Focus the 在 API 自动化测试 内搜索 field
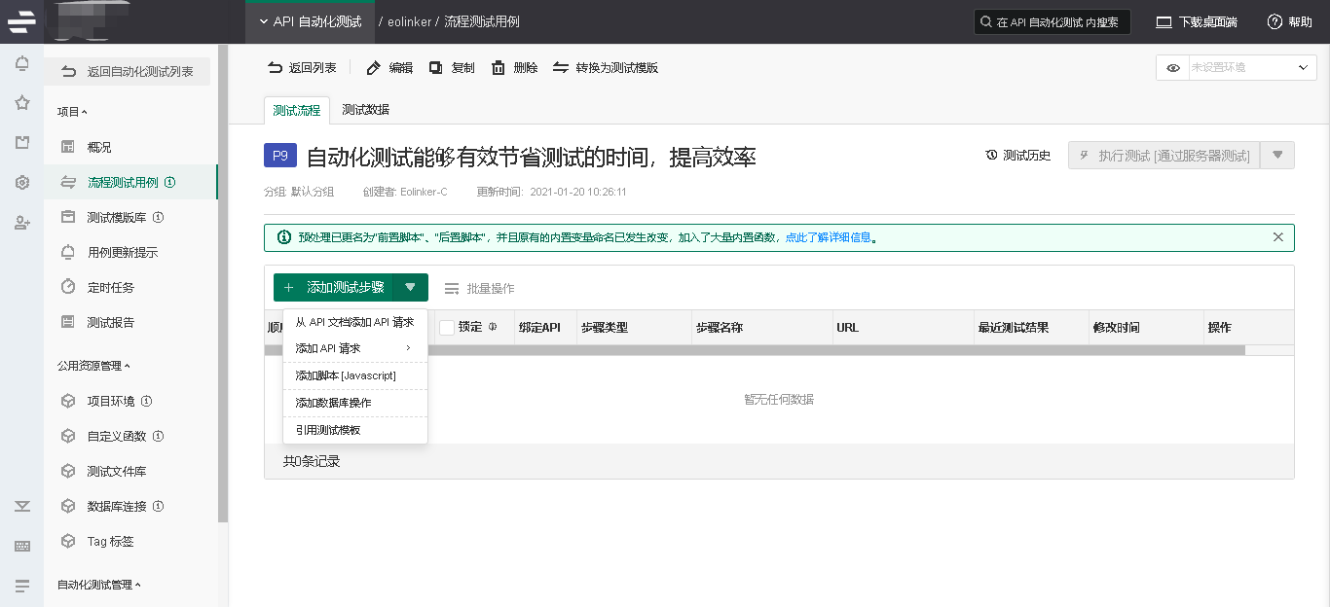Image resolution: width=1330 pixels, height=607 pixels. point(1053,22)
